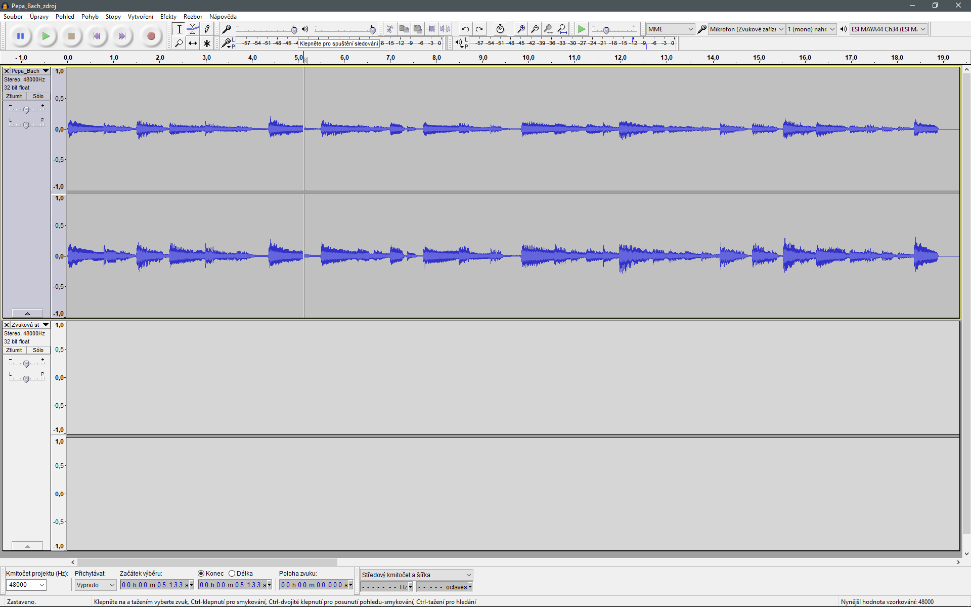The image size is (971, 607).
Task: Click the playback meter speaker icon
Action: coord(458,43)
